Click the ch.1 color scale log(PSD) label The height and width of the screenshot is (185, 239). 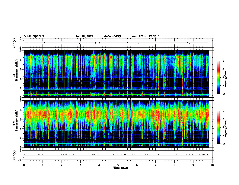(226, 79)
